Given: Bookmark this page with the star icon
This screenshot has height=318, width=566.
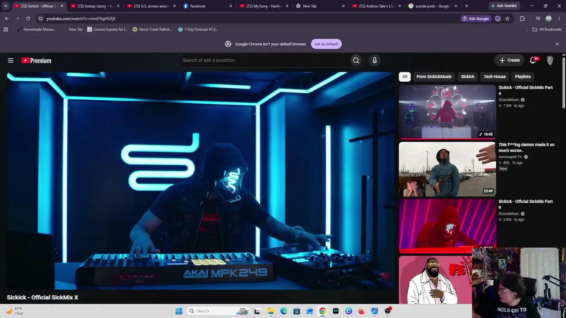Looking at the screenshot, I should [x=507, y=19].
